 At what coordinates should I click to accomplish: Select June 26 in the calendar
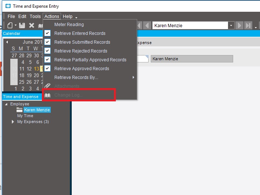click(29, 82)
